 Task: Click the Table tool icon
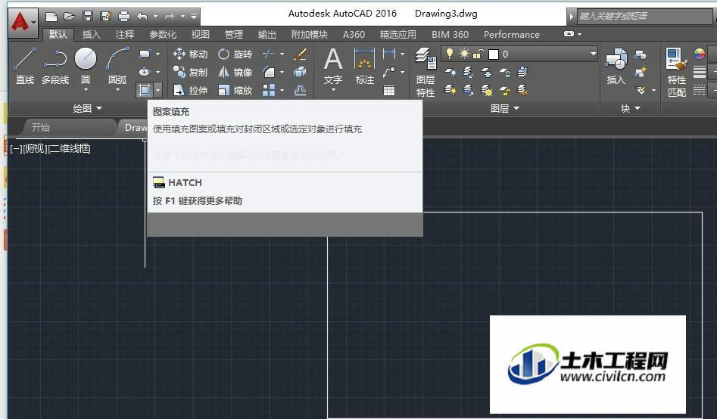coord(389,90)
